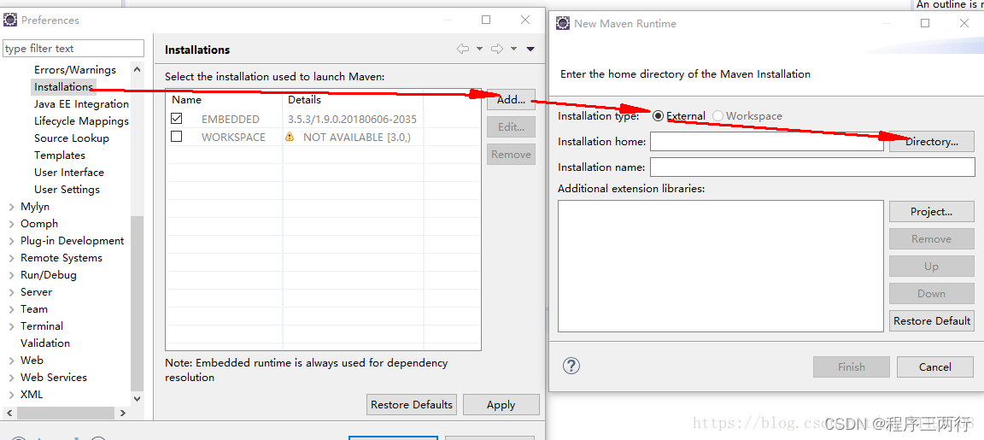Viewport: 984px width, 440px height.
Task: Open User Interface preferences
Action: pyautogui.click(x=69, y=172)
